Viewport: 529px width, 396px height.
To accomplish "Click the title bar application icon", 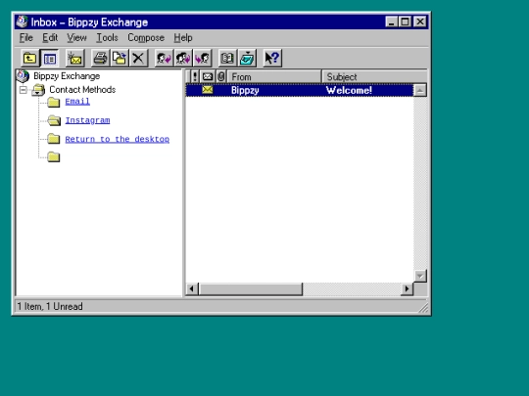I will (x=22, y=22).
